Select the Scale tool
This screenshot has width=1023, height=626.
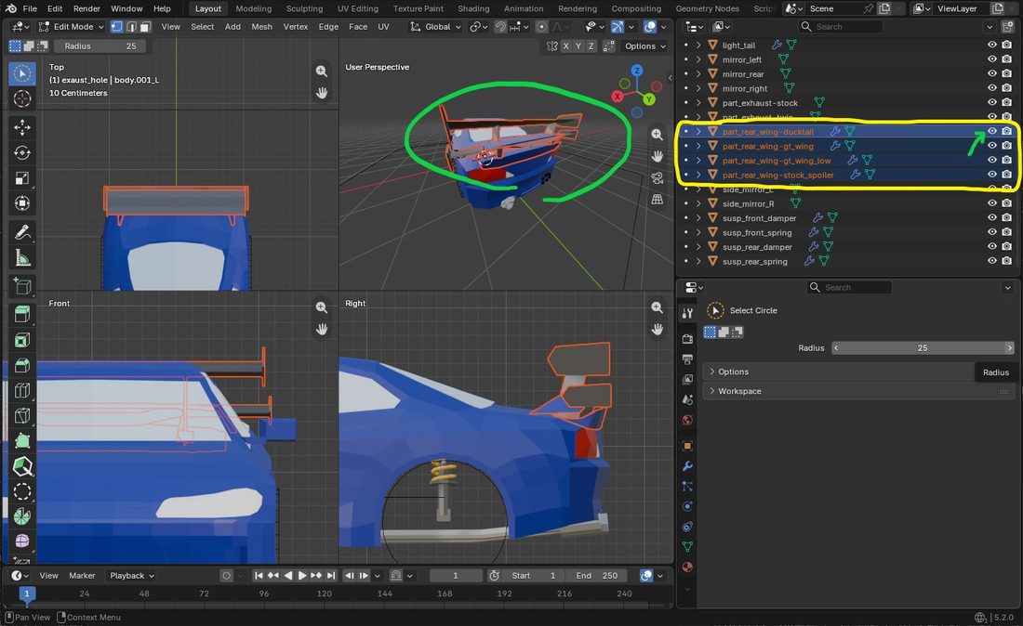point(22,177)
